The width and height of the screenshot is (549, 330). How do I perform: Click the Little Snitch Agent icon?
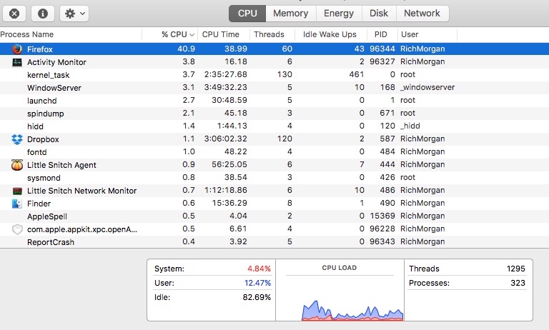click(x=17, y=165)
